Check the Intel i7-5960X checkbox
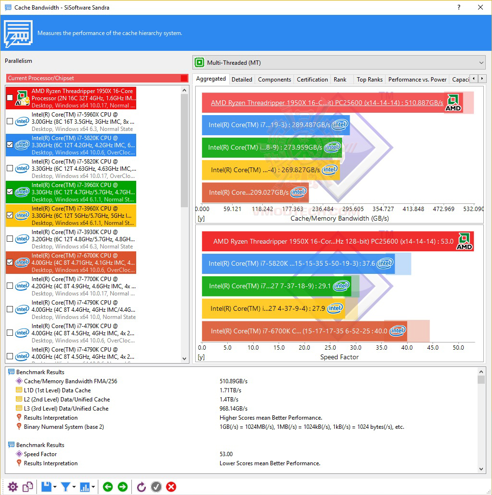The height and width of the screenshot is (495, 492). click(x=10, y=121)
